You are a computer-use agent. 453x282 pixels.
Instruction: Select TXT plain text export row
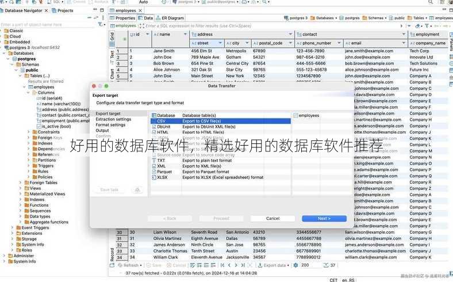point(220,160)
